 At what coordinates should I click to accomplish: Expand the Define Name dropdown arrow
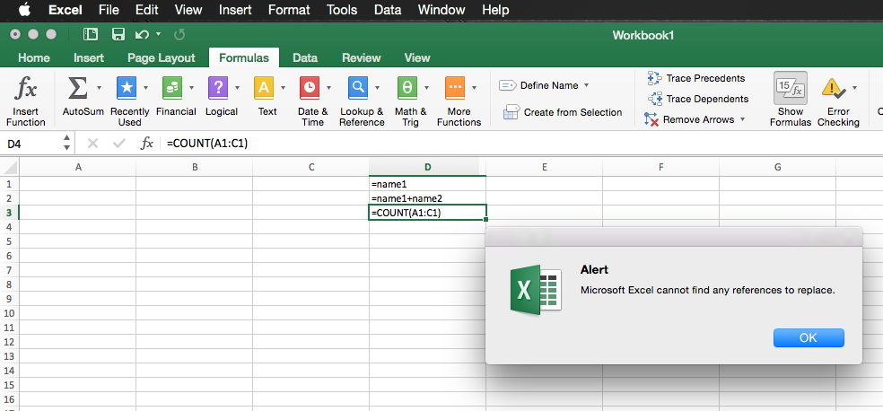click(x=586, y=85)
